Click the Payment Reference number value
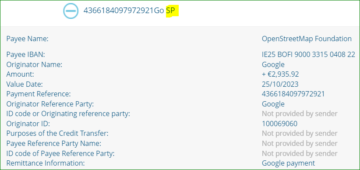The image size is (360, 170). pyautogui.click(x=293, y=94)
